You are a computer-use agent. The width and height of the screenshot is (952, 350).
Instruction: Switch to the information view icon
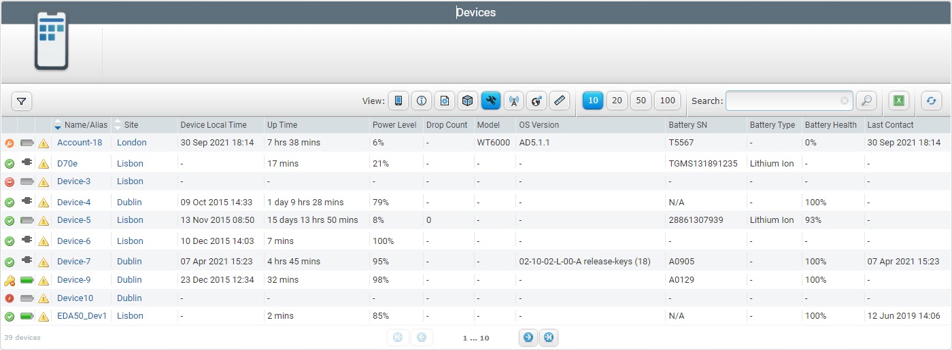point(422,101)
